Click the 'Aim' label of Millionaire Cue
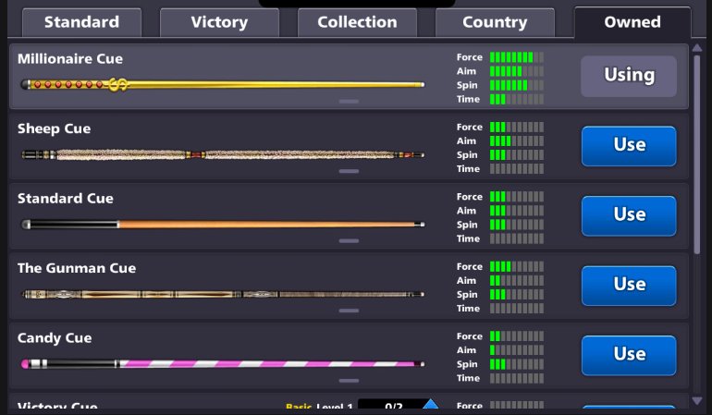Image resolution: width=712 pixels, height=415 pixels. click(466, 71)
